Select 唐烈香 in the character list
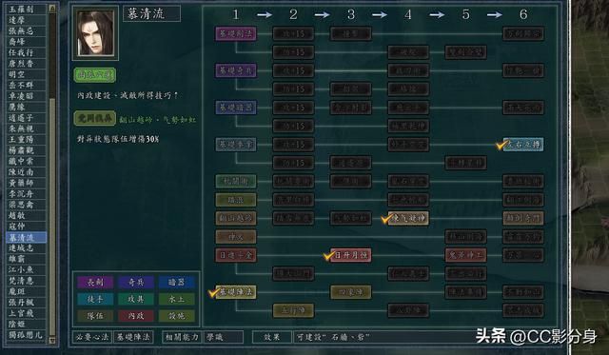Viewport: 609px width, 355px height. (x=26, y=64)
